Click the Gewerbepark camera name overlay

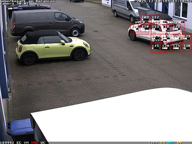tap(27, 1)
